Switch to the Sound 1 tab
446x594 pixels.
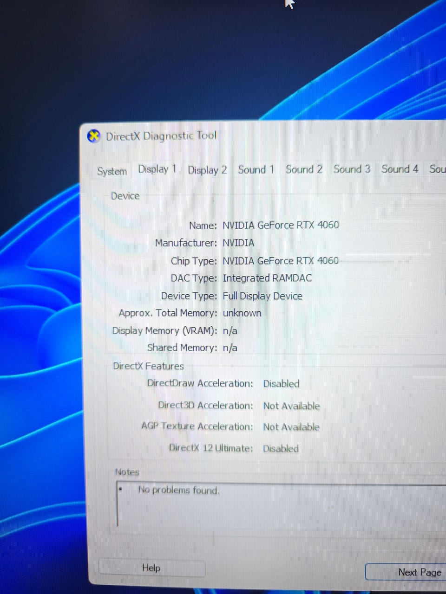click(x=256, y=170)
